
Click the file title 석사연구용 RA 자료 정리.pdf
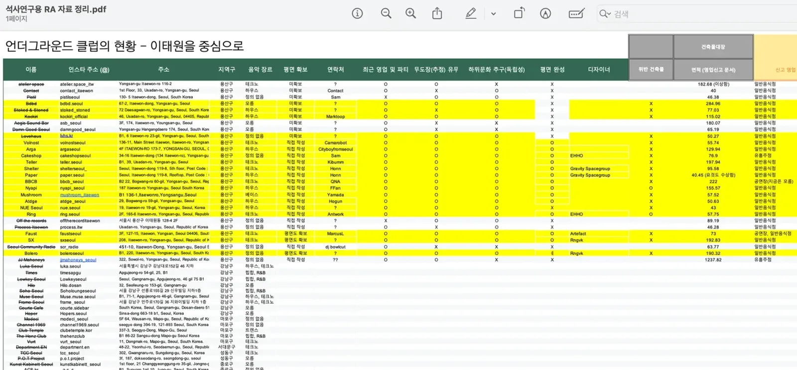coord(56,9)
